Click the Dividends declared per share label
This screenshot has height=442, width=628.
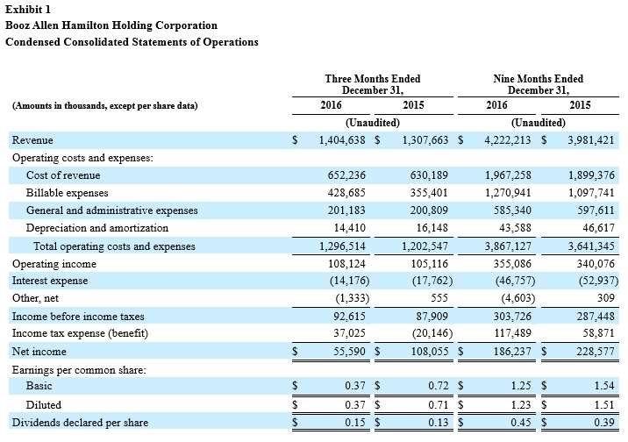(x=80, y=422)
